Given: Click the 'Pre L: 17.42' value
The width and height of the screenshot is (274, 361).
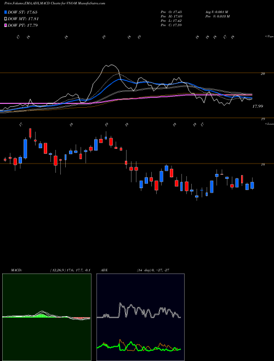Looking at the screenshot, I should (171, 21).
